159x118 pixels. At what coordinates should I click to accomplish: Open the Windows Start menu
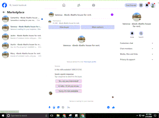click(3, 115)
